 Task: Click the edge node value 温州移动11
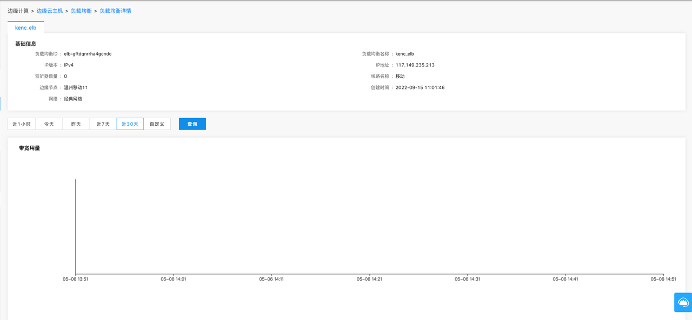coord(76,87)
